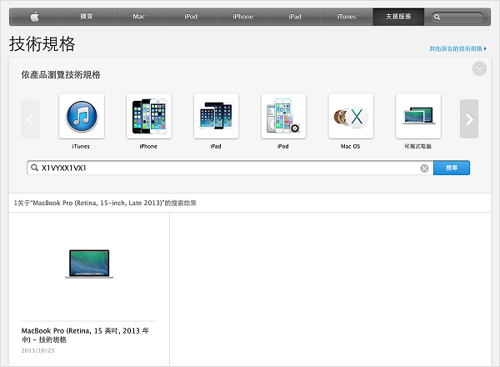Image resolution: width=500 pixels, height=367 pixels.
Task: Open the iTunes navigation tab
Action: 347,17
